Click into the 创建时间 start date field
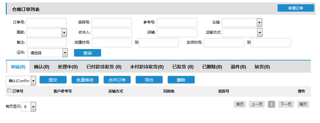This screenshot has height=123, width=320. pos(112,42)
